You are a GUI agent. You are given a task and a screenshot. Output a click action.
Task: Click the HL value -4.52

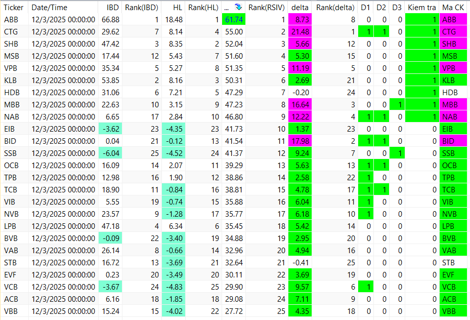[x=174, y=153]
